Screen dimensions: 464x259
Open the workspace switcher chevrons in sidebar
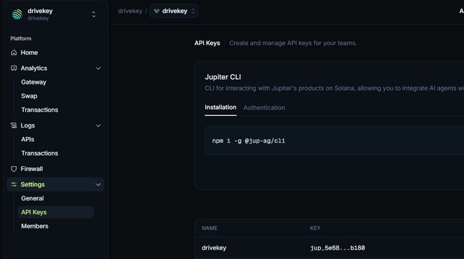(x=93, y=14)
